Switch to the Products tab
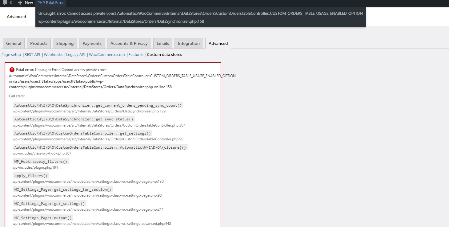 38,43
